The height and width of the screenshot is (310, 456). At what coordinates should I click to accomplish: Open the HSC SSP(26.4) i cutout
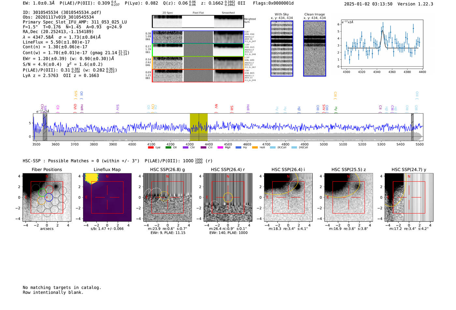288,197
